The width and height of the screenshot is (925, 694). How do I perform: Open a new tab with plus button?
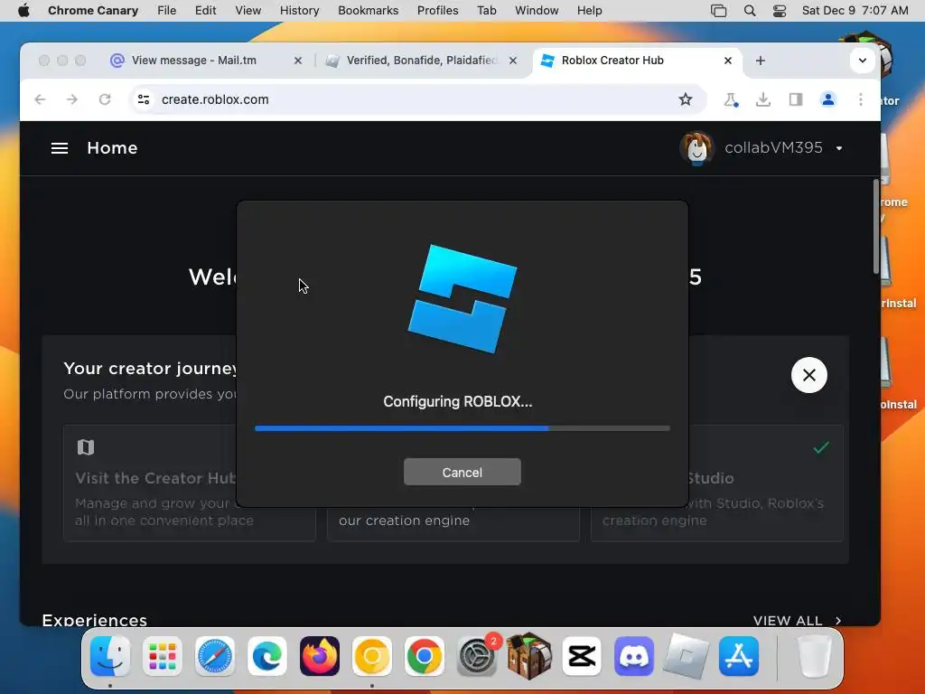(x=761, y=61)
